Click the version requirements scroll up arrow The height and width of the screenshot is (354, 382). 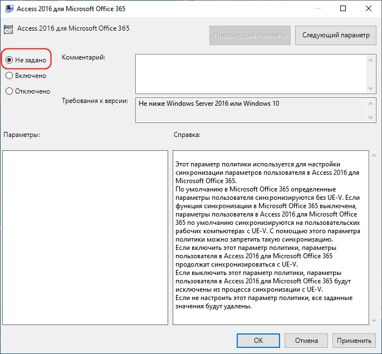tap(370, 104)
